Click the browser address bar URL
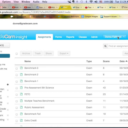This screenshot has width=128, height=128. tap(35, 12)
